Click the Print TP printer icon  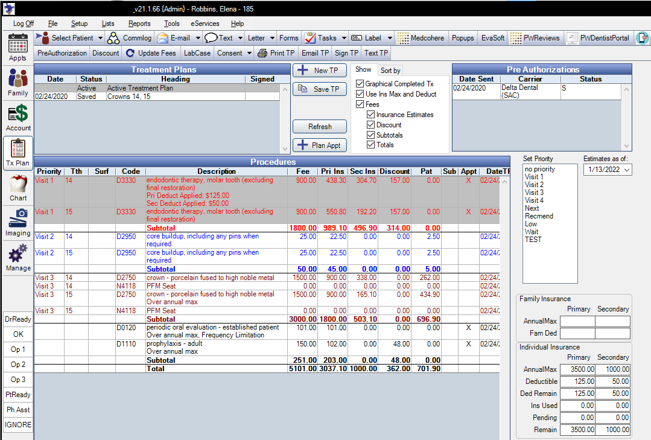[x=262, y=53]
